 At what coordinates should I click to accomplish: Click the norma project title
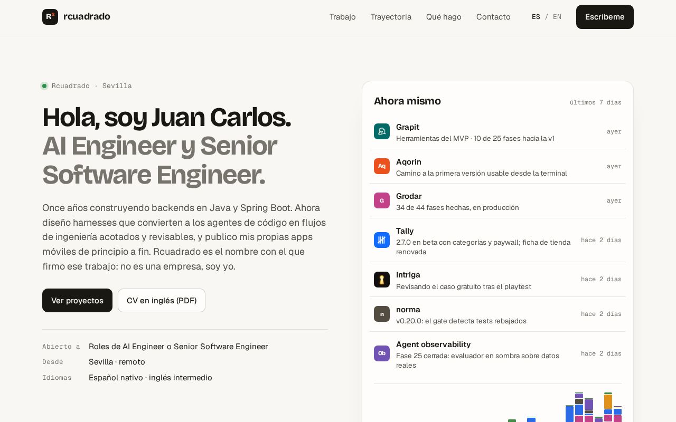tap(408, 310)
